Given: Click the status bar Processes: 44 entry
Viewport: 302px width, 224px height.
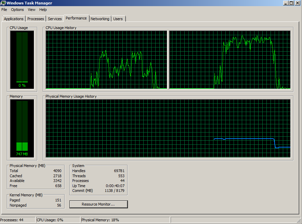Looking at the screenshot, I should click(x=18, y=220).
